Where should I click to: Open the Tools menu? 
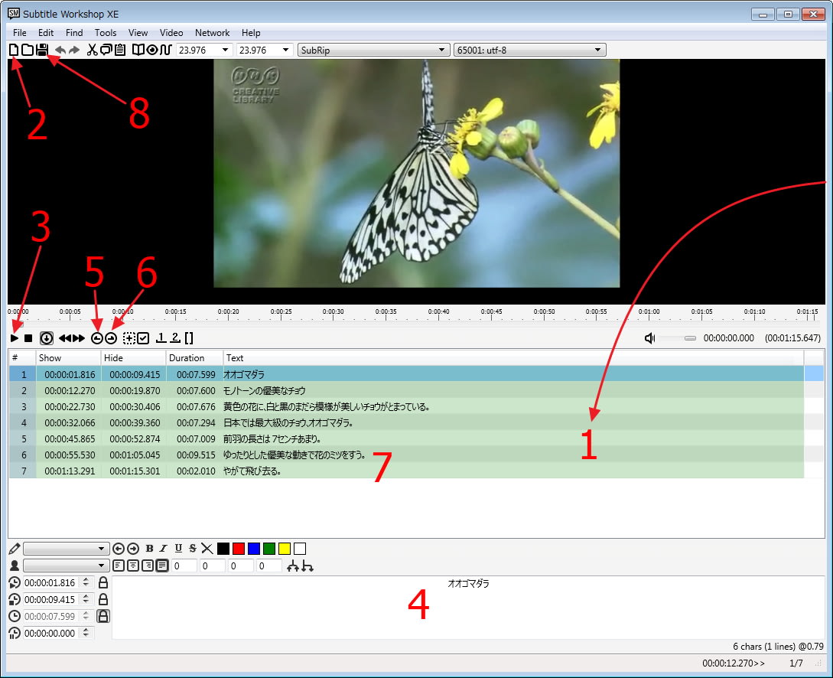tap(106, 33)
